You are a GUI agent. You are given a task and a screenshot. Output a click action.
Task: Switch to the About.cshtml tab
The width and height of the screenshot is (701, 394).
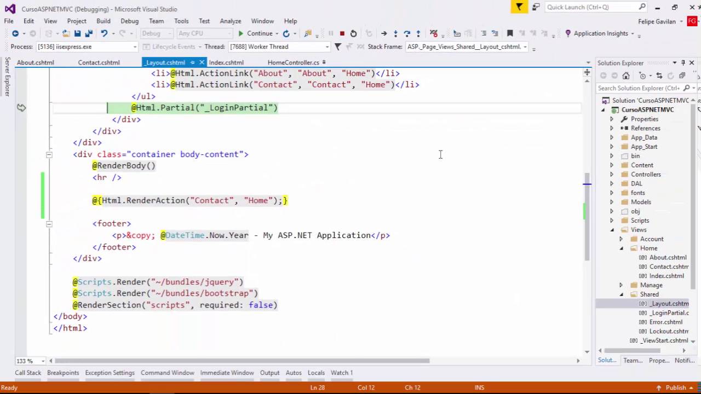36,62
